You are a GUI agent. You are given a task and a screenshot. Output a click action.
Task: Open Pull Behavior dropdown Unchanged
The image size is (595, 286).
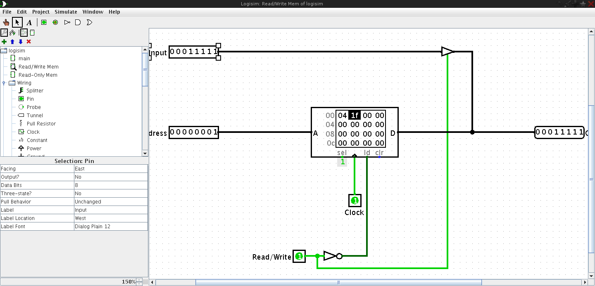(x=111, y=202)
